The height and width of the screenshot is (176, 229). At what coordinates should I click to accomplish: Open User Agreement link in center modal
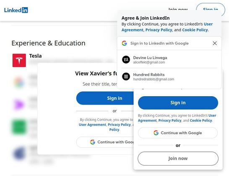click(x=92, y=125)
